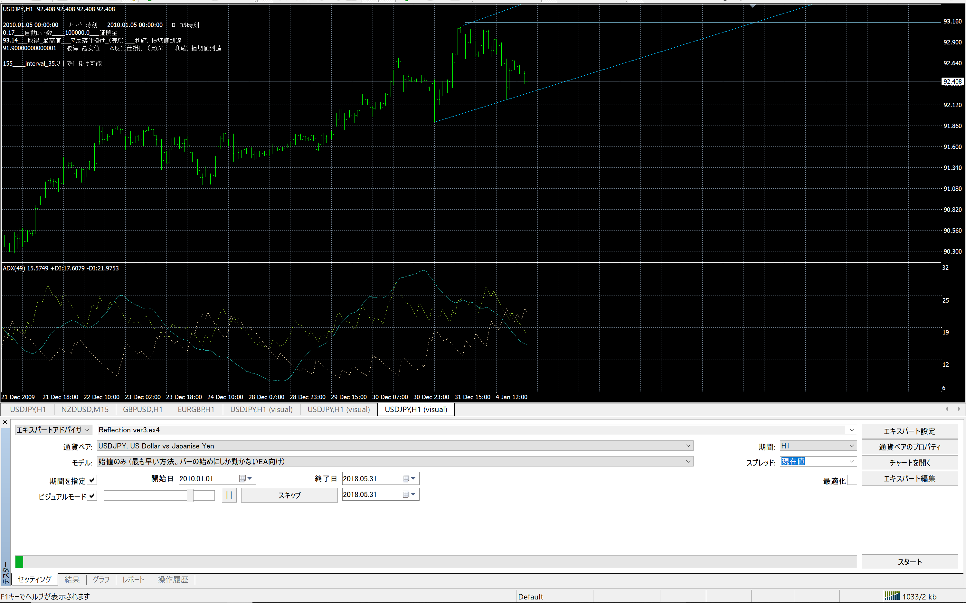This screenshot has height=603, width=966.
Task: Pause the visual backtest playback
Action: [x=229, y=495]
